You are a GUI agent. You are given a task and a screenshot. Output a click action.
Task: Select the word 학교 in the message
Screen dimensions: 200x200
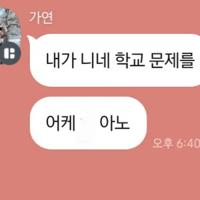click(130, 60)
